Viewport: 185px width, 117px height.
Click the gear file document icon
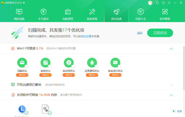[45, 109]
